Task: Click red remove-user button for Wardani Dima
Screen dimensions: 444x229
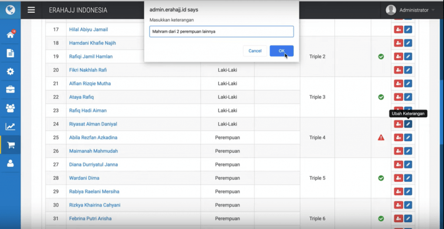Action: [x=398, y=178]
